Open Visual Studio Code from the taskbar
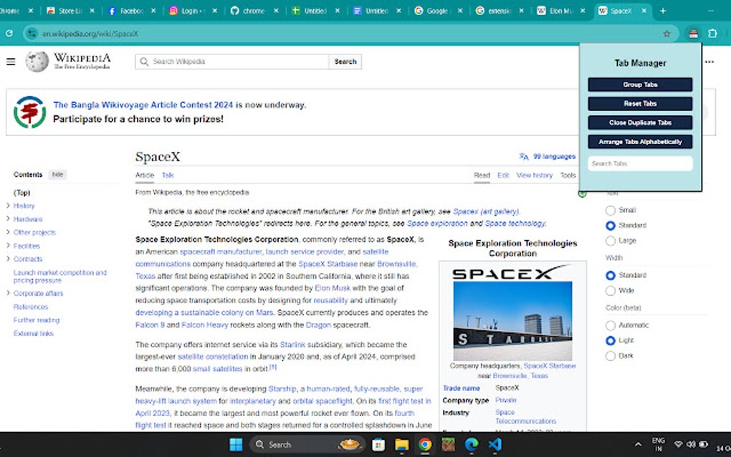 coord(495,444)
